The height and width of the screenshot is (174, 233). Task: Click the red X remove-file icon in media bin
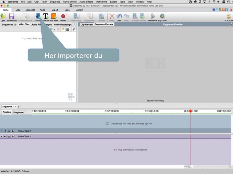(58, 29)
